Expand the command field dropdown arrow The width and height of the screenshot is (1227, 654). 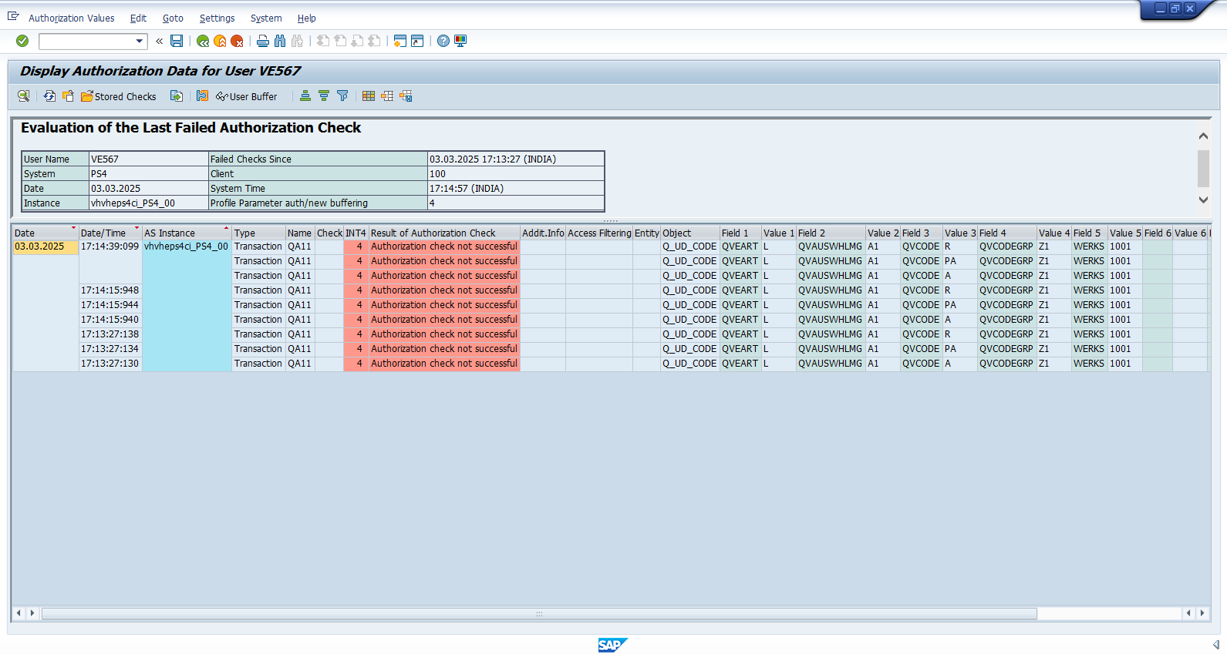point(140,41)
